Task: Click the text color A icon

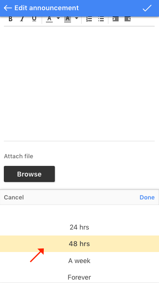Action: point(49,19)
